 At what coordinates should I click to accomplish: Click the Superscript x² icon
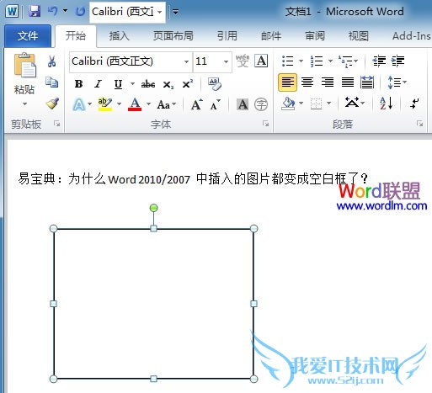[188, 84]
